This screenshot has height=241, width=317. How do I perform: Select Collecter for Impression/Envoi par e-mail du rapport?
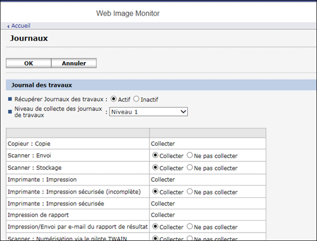click(155, 227)
